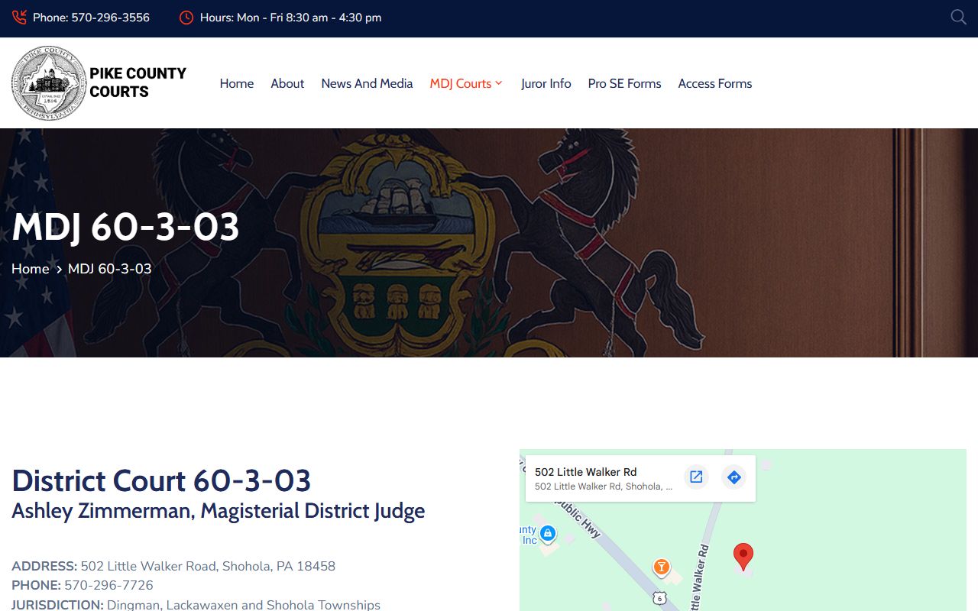The width and height of the screenshot is (978, 611).
Task: Click Ashley Zimmerman, Magisterial District Judge subheading
Action: 218,510
